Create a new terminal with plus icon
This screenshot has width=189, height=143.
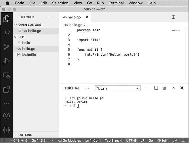147,88
